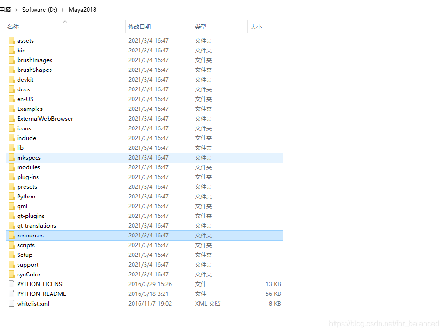Select the plug-ins folder icon
The width and height of the screenshot is (443, 332).
click(x=12, y=177)
